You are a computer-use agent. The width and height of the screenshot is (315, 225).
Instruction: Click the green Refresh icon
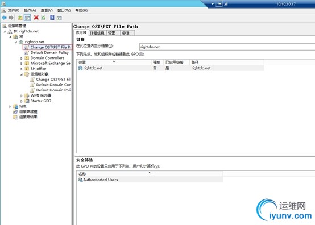(43, 18)
